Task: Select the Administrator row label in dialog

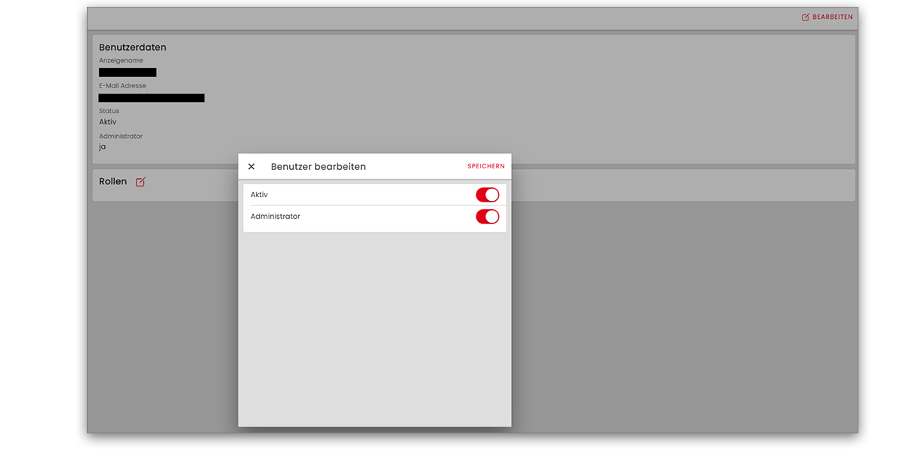Action: tap(276, 217)
